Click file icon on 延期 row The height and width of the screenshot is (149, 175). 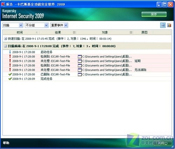click(x=80, y=61)
